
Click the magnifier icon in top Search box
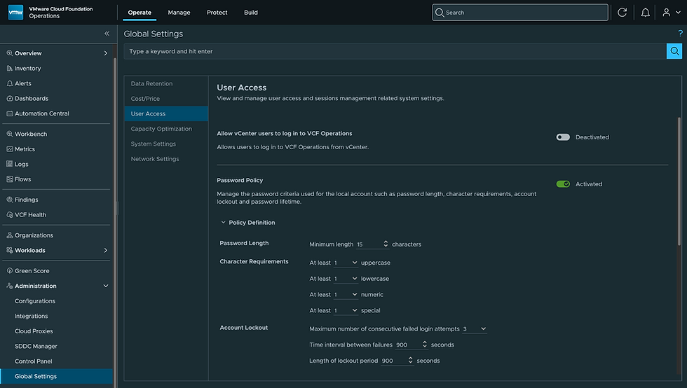(x=440, y=13)
